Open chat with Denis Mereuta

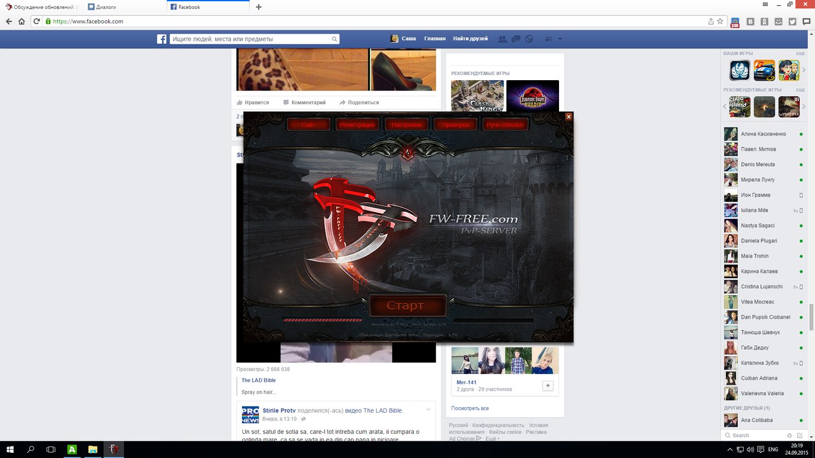pos(763,165)
